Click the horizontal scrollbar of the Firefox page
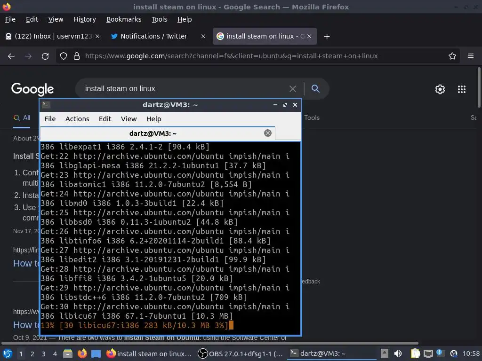 [x=209, y=343]
